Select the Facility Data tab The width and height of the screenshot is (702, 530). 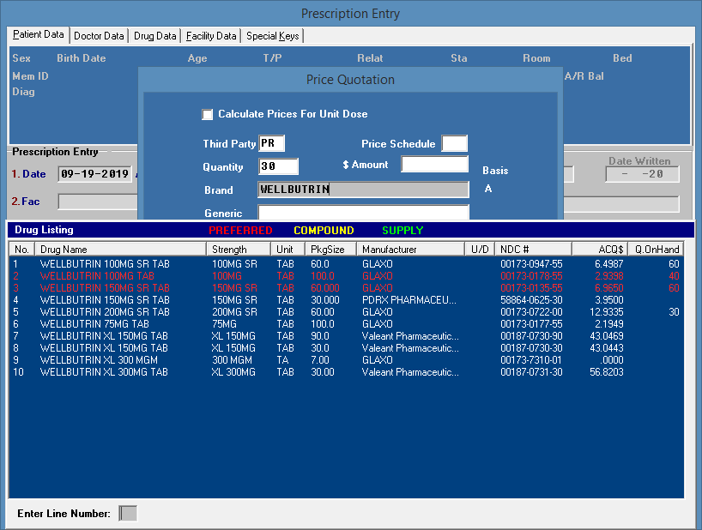211,36
